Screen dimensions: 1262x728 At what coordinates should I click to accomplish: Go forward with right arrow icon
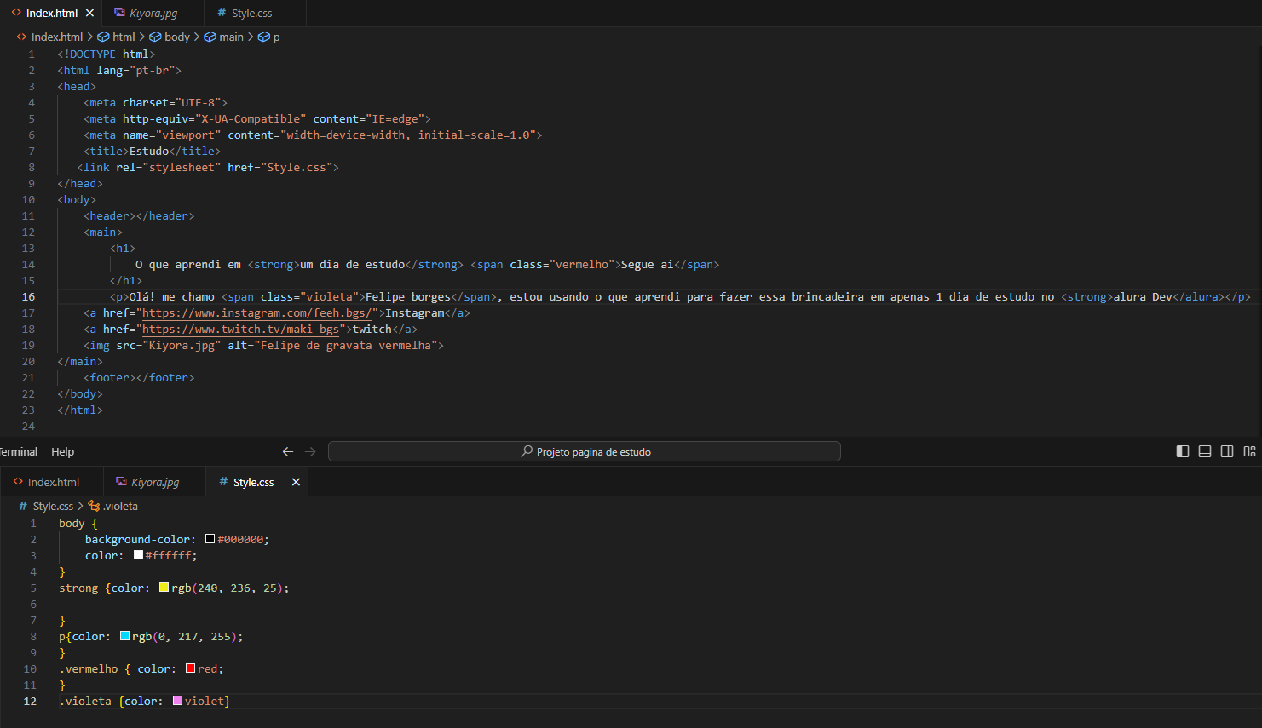pyautogui.click(x=310, y=451)
